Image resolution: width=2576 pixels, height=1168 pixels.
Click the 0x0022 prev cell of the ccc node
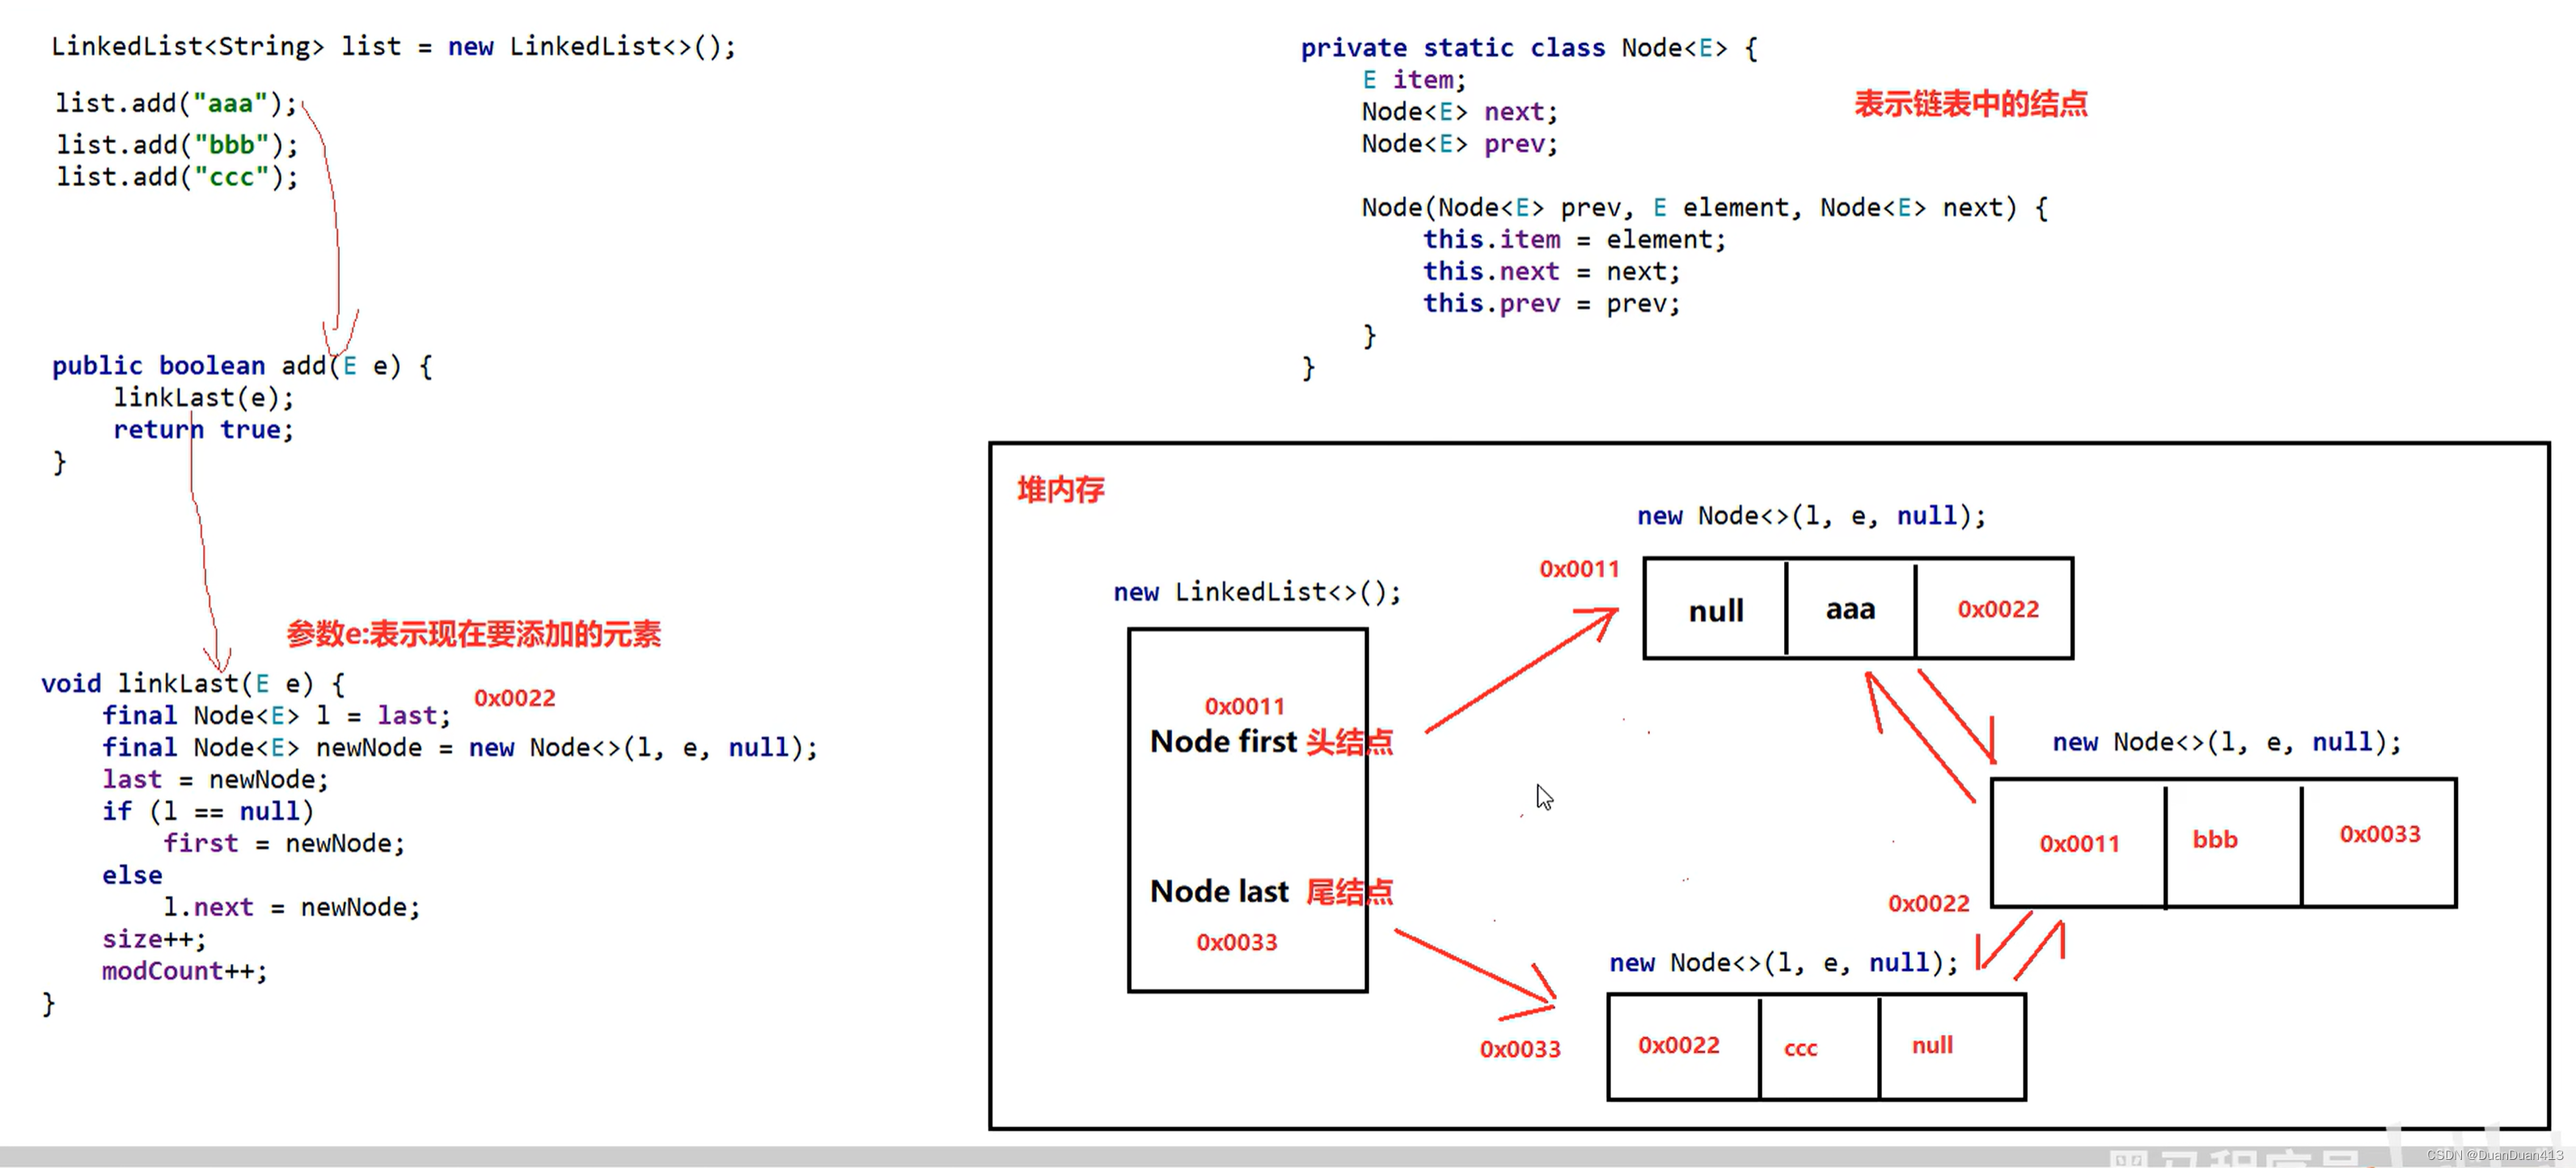[1678, 1045]
